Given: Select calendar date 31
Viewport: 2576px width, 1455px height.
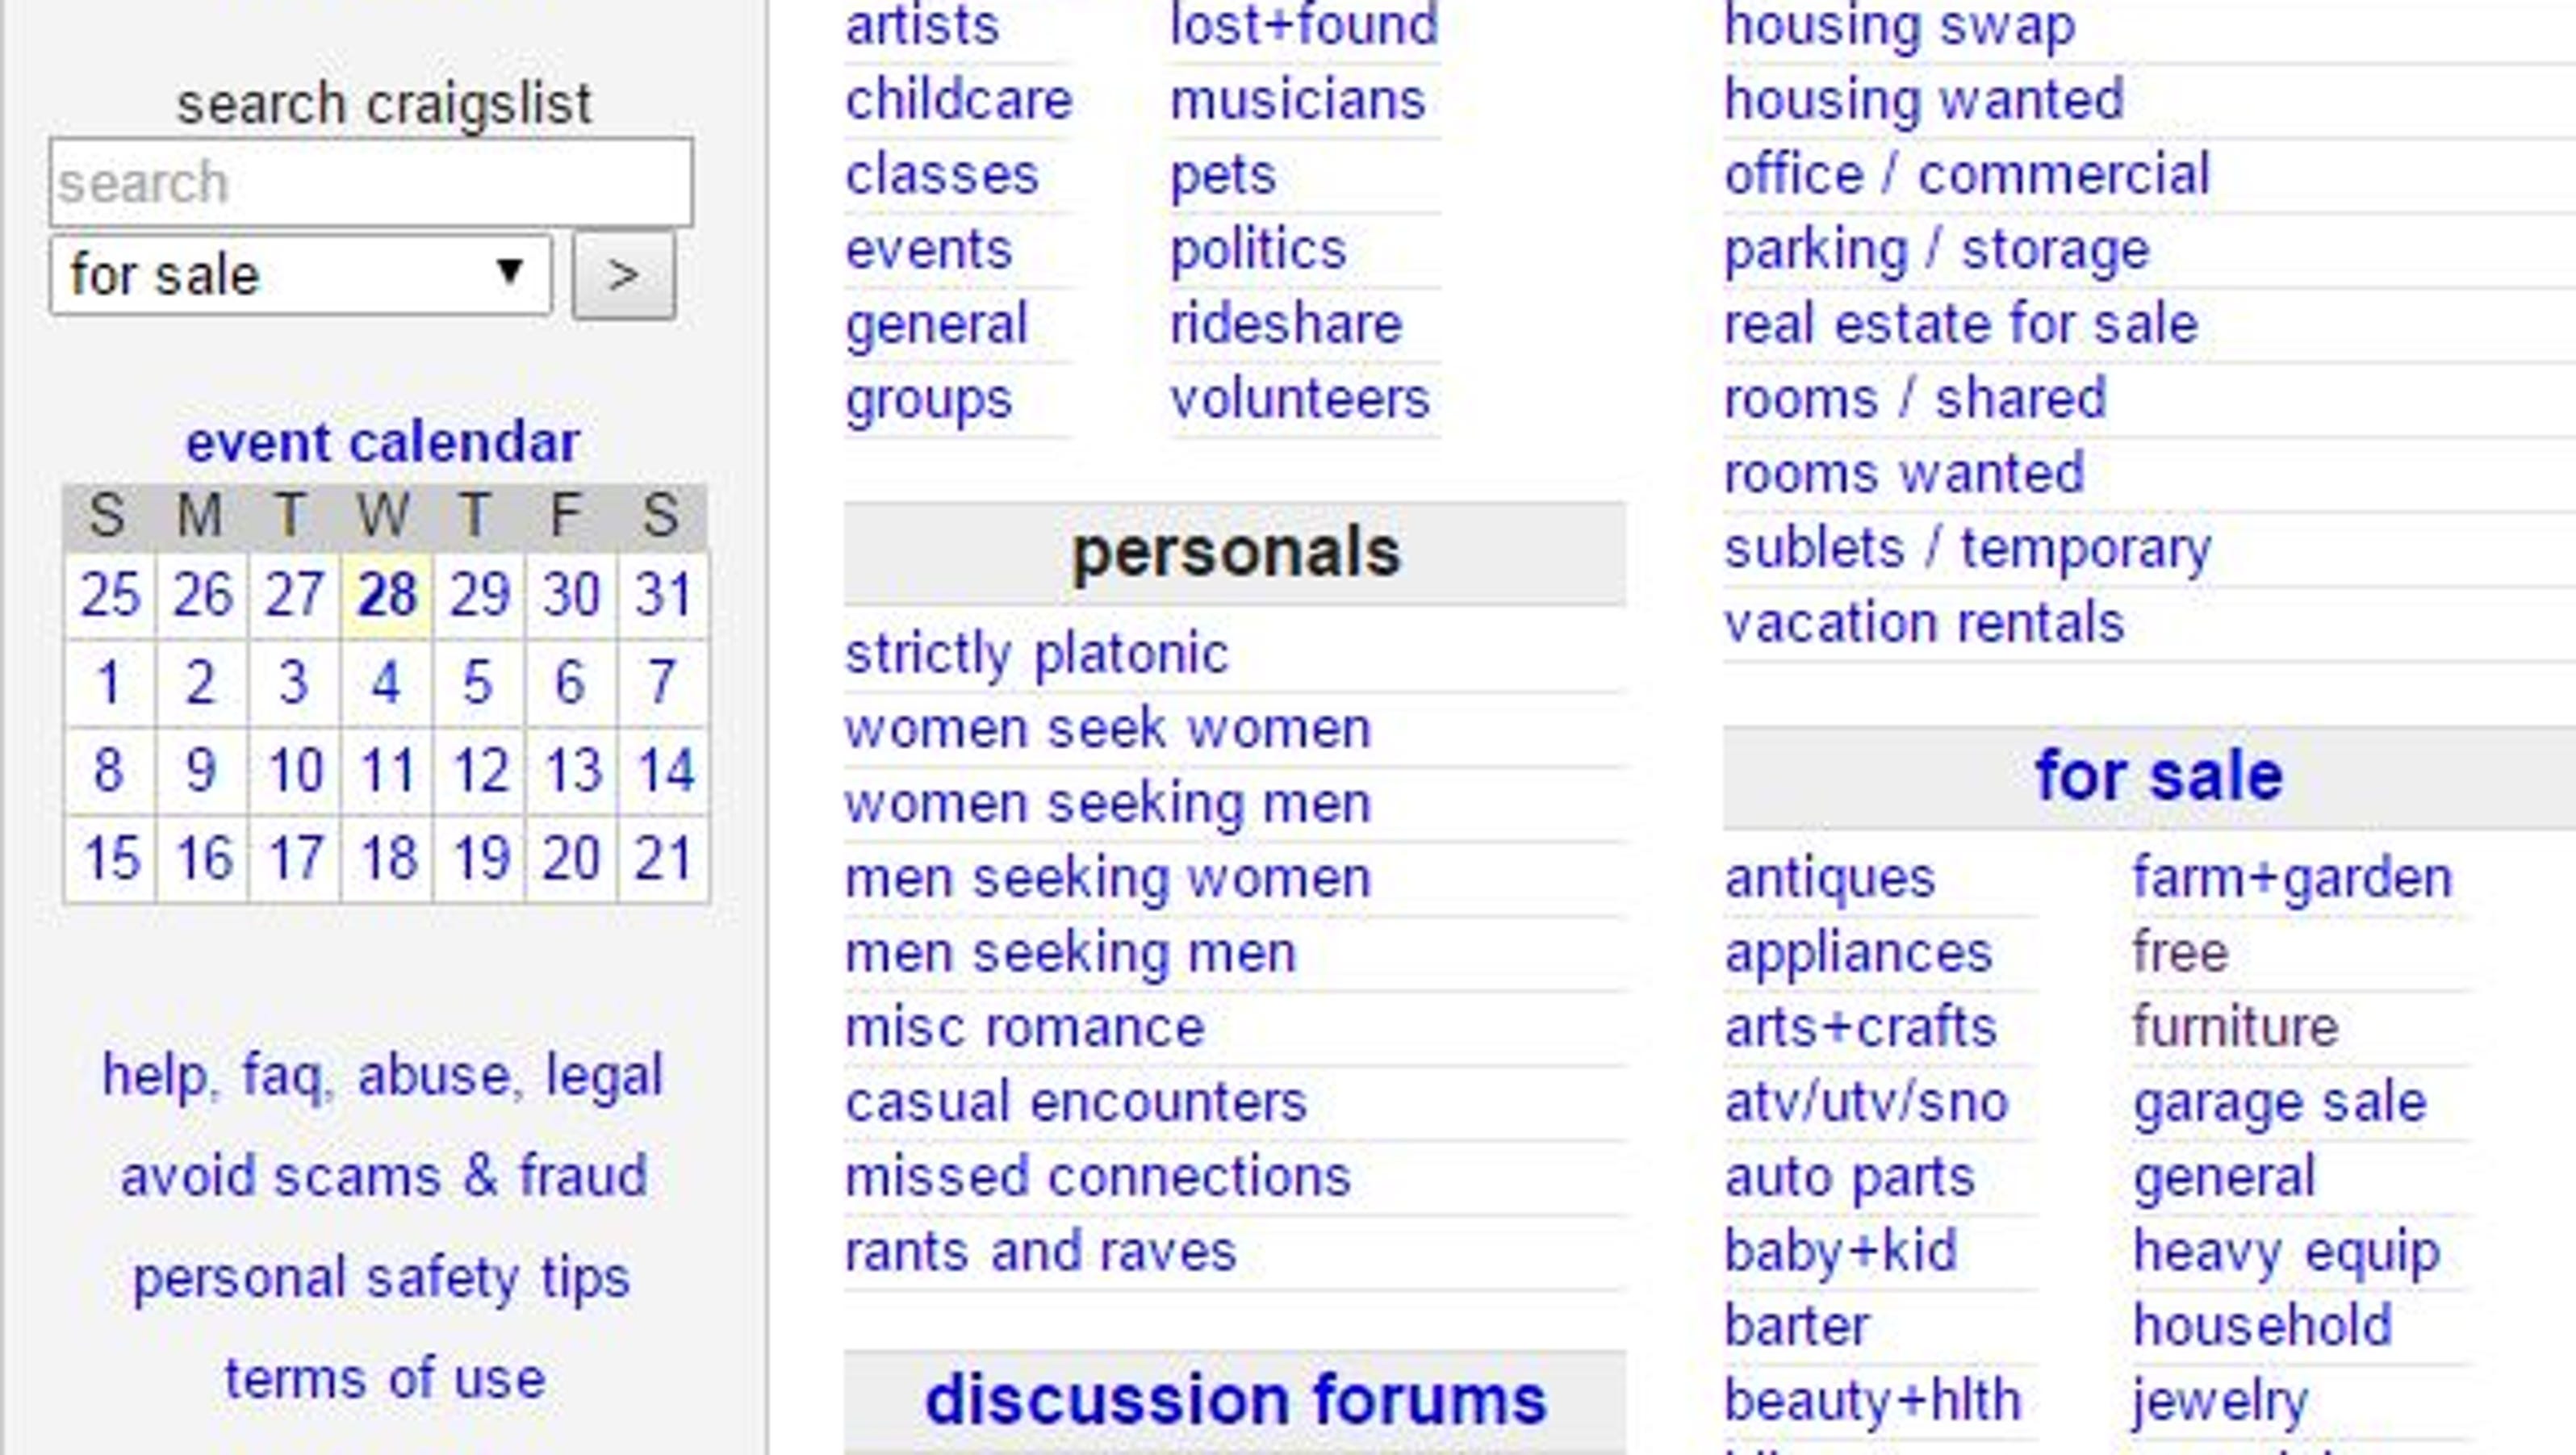Looking at the screenshot, I should click(663, 596).
